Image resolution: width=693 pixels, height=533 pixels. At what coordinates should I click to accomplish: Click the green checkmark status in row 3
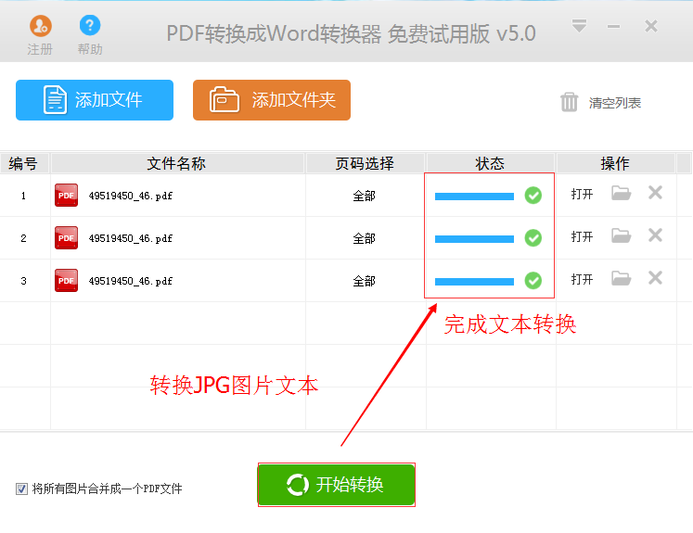pyautogui.click(x=533, y=280)
